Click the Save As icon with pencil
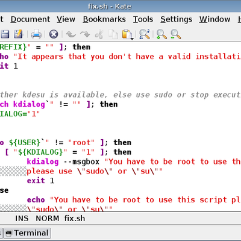Image resolution: width=241 pixels, height=241 pixels. (x=19, y=34)
